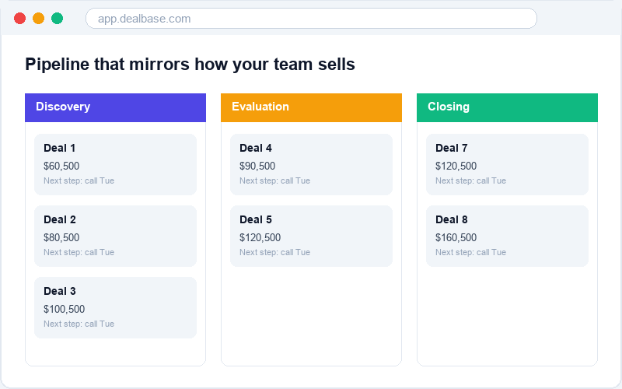Click the orange minimize window dot

(x=38, y=18)
